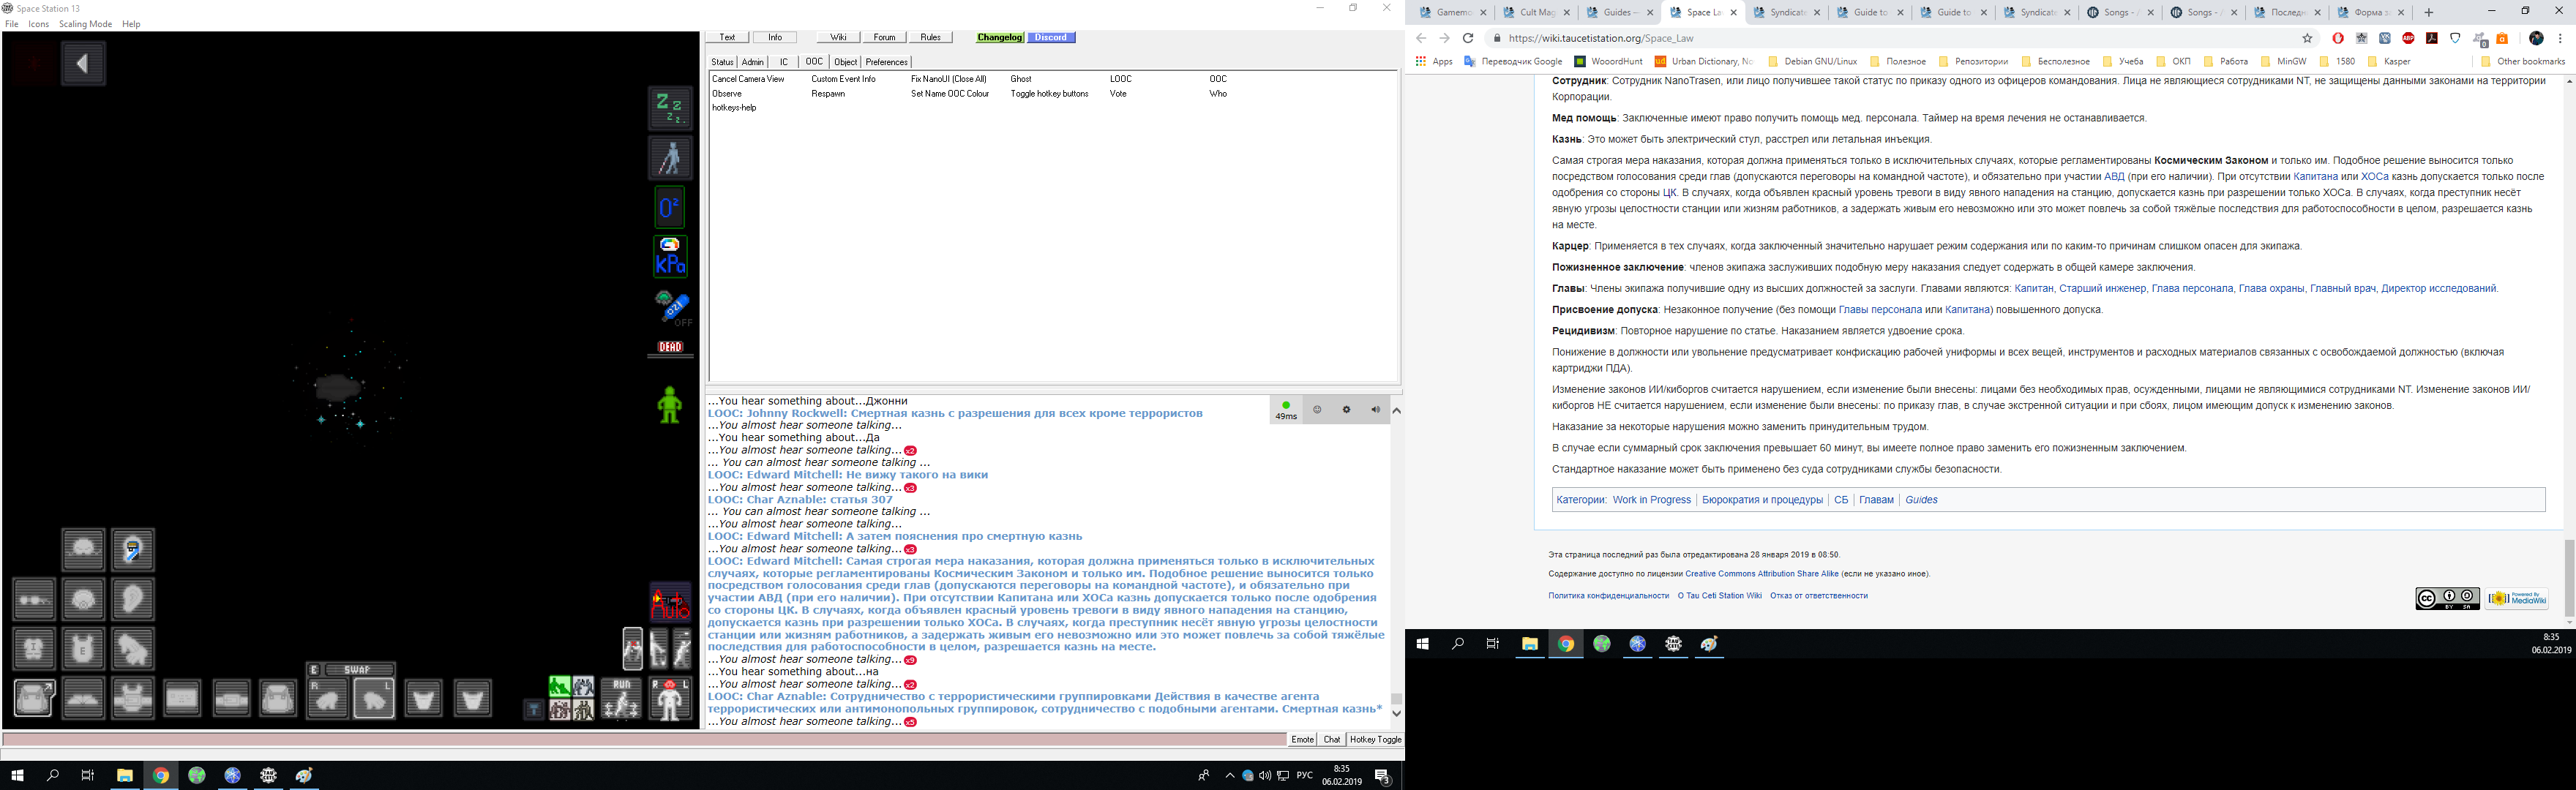Viewport: 2576px width, 790px height.
Task: Click the Adblock Plus extension icon
Action: [2408, 38]
